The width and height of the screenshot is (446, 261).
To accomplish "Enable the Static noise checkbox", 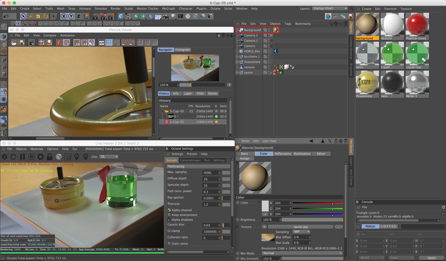I will tap(169, 243).
